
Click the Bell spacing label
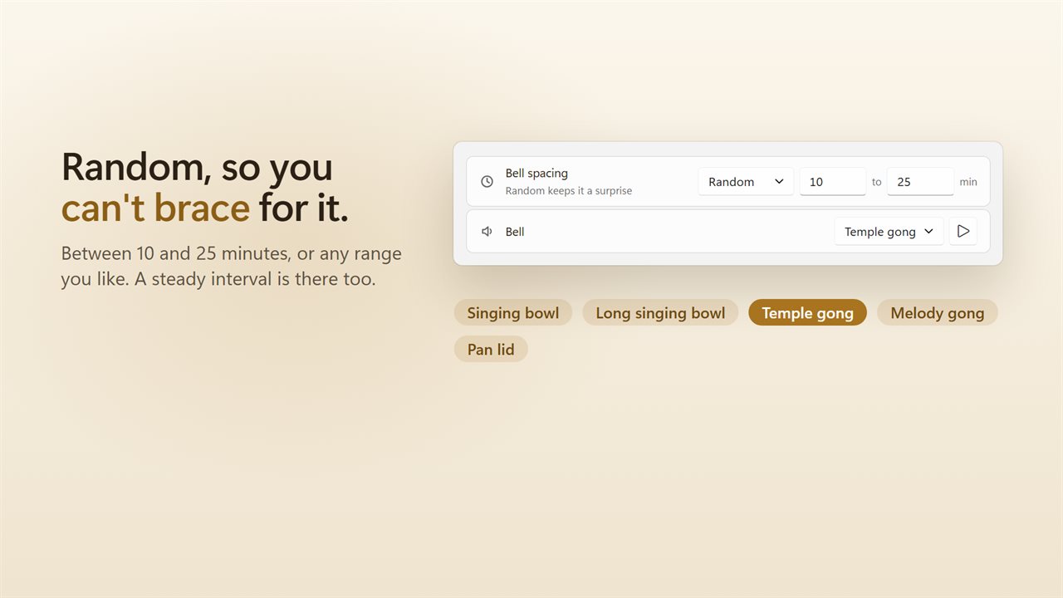point(536,174)
